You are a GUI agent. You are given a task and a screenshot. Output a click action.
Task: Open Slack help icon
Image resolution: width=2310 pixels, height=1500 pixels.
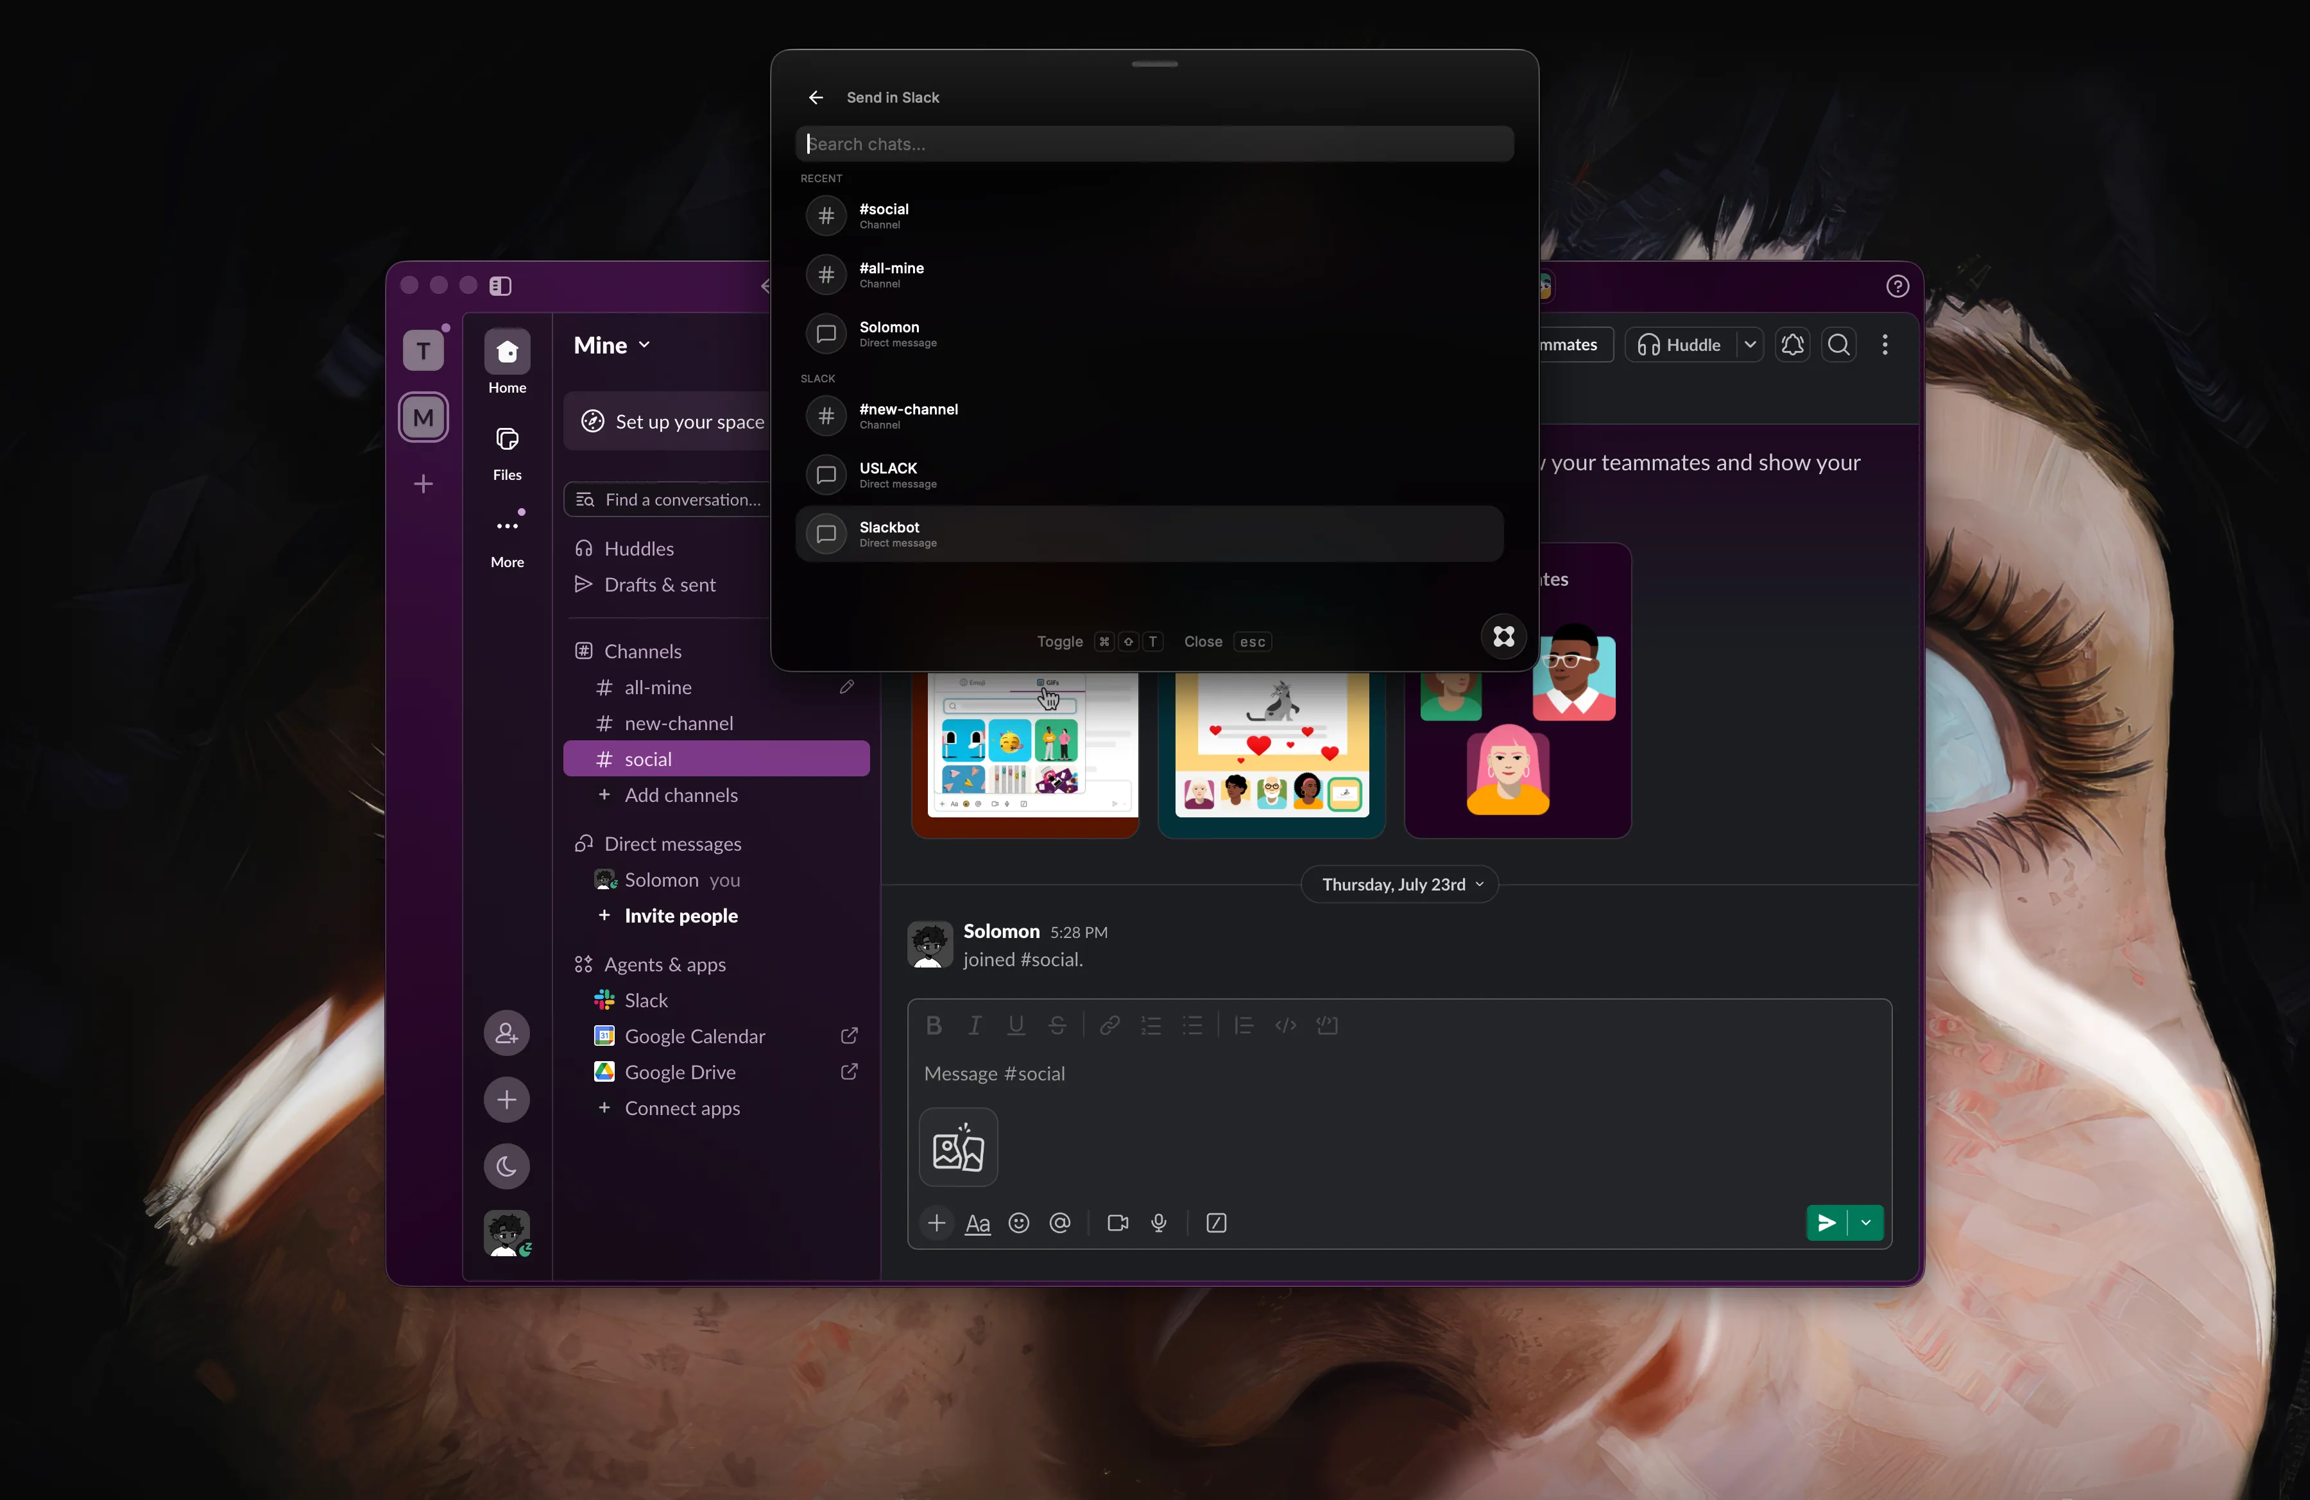(1897, 286)
